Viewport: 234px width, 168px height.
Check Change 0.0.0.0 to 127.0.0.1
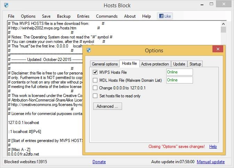point(95,88)
